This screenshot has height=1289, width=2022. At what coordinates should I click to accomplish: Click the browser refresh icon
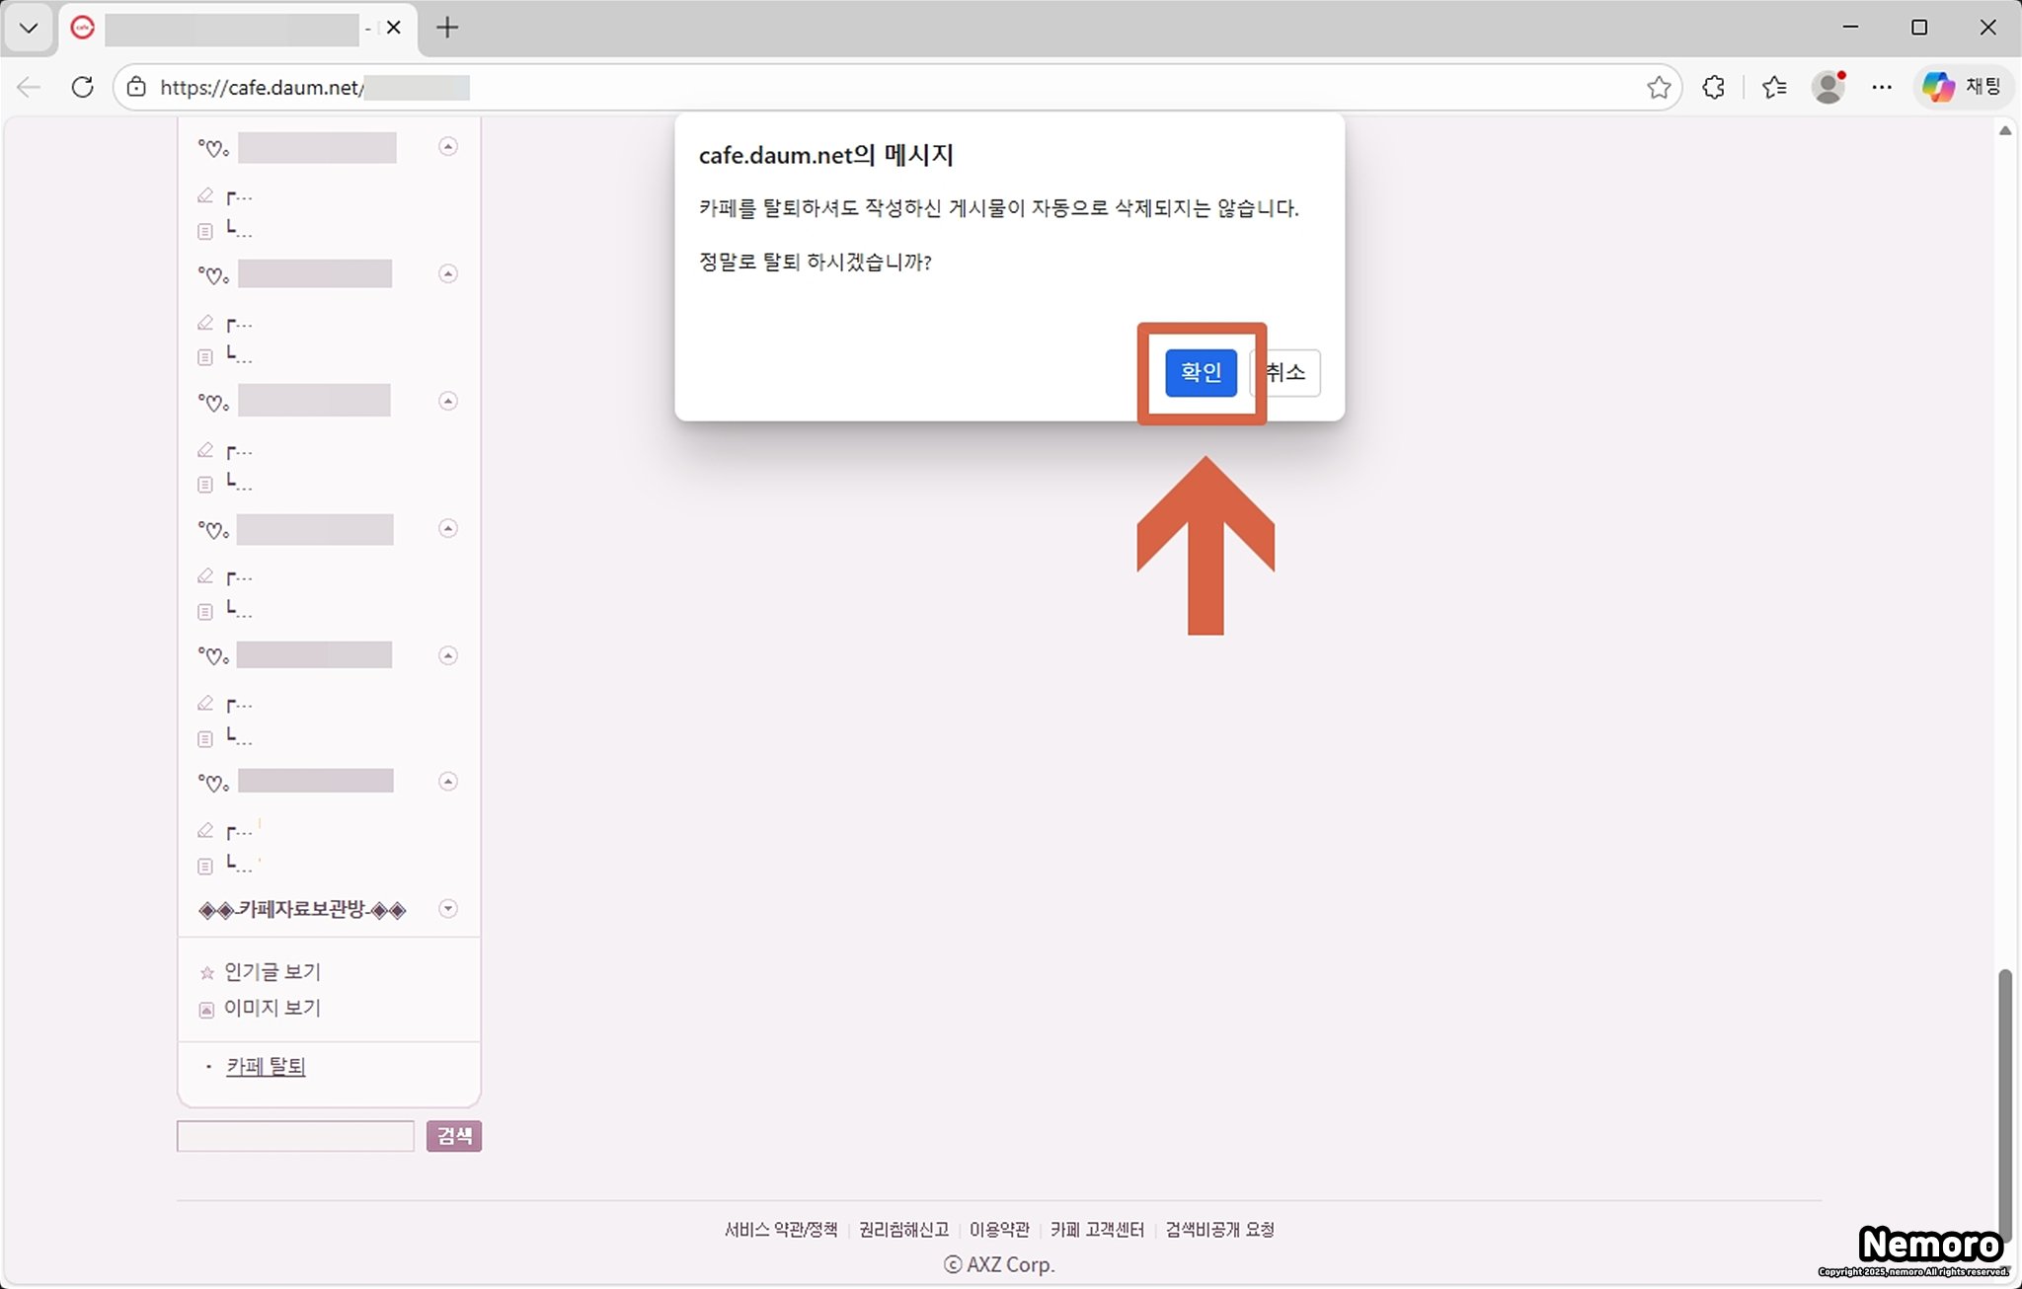click(83, 87)
